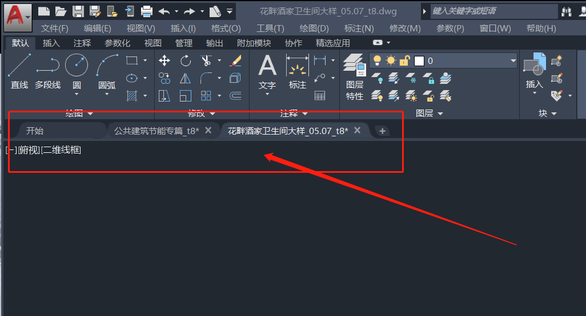Click the Plot printer icon

(147, 11)
